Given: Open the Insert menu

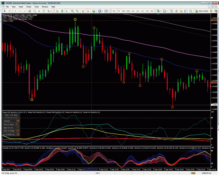Looking at the screenshot, I should click(21, 7).
